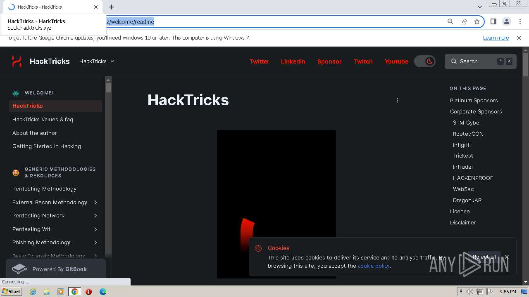Jump to Corporate Sponsors section
Viewport: 529px width, 297px height.
click(476, 112)
